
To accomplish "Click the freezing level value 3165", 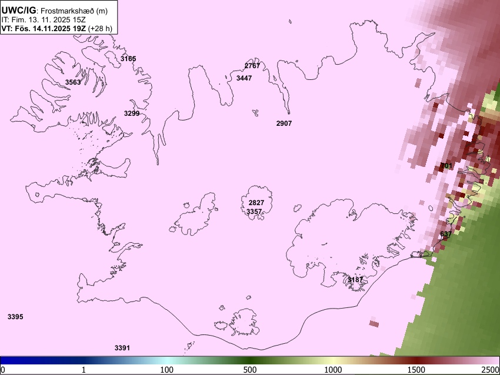I will [128, 59].
